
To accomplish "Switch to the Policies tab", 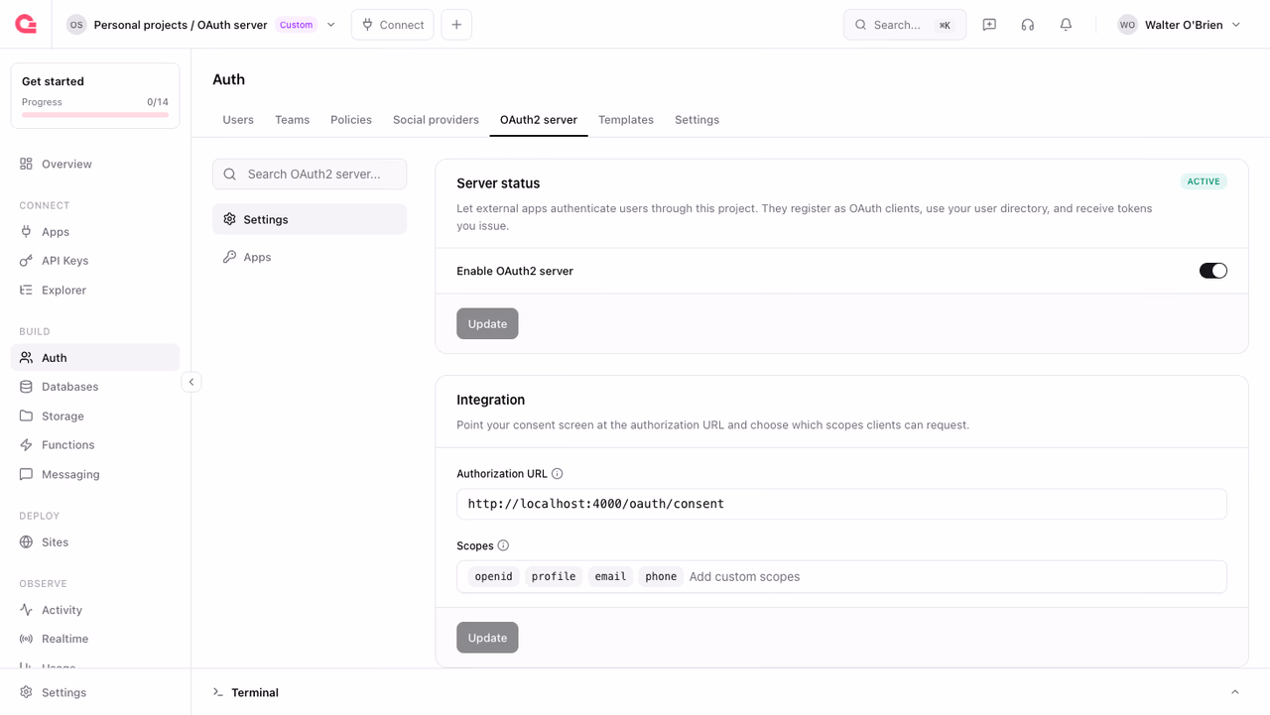I will [x=351, y=120].
